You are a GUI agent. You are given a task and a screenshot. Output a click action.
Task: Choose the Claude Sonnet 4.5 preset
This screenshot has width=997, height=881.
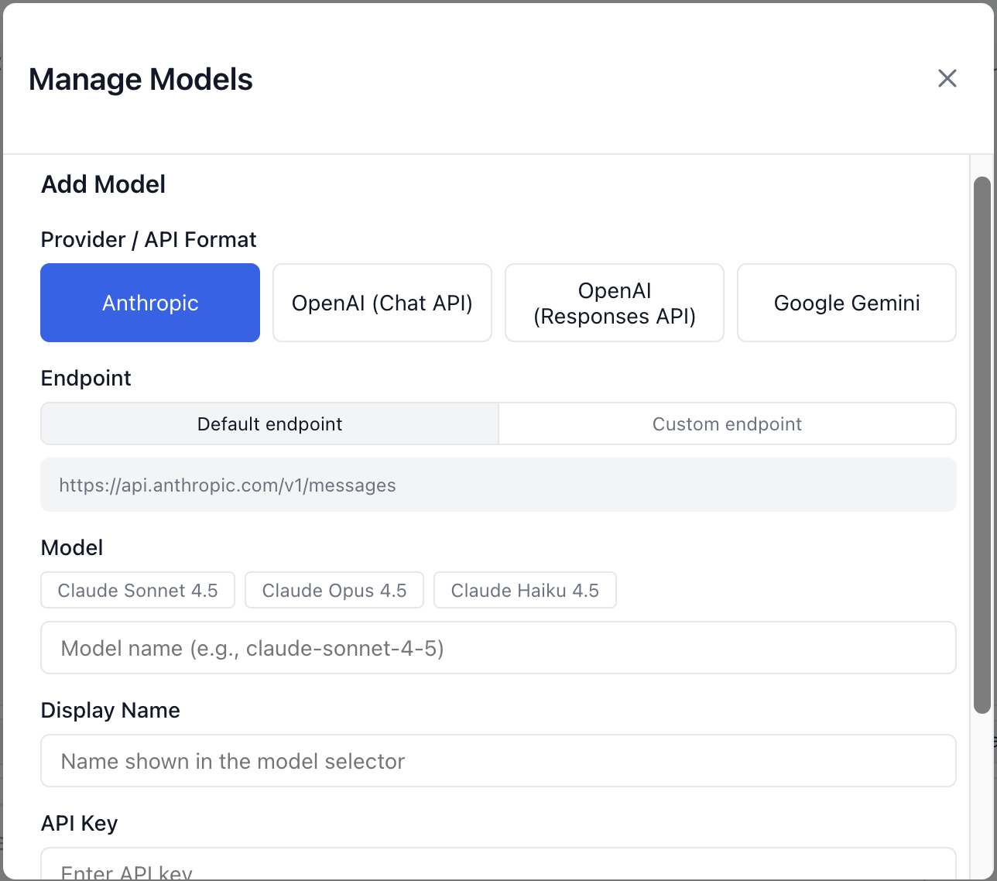pyautogui.click(x=138, y=591)
